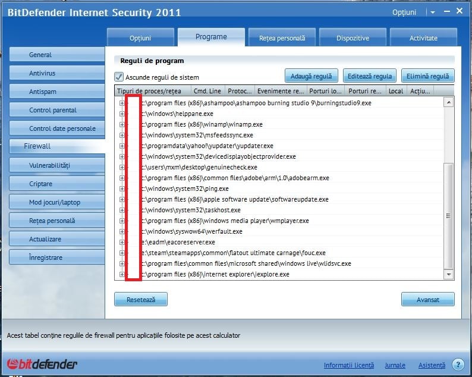Expand the wmplayer.exe rule

coord(122,221)
